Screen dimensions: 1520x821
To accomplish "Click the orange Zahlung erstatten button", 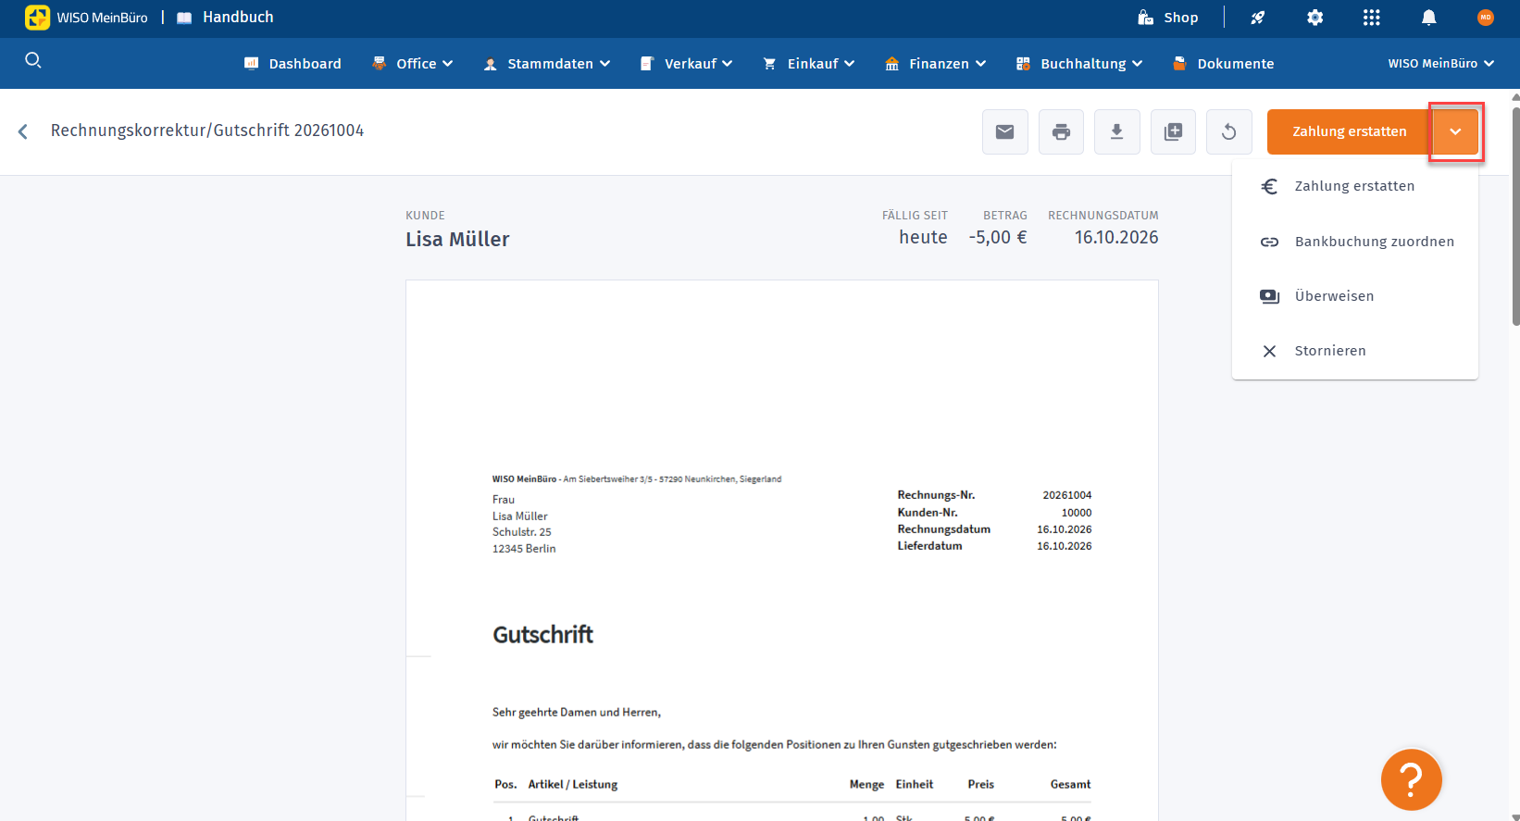I will 1350,131.
